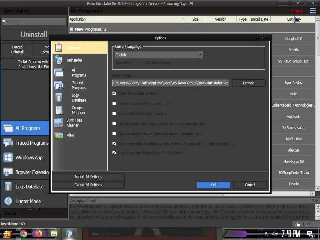Image resolution: width=320 pixels, height=240 pixels.
Task: Select the Google LLC company row
Action: 294,38
